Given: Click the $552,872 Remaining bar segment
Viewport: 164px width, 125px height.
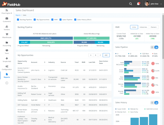Looking at the screenshot, I should (x=51, y=42).
